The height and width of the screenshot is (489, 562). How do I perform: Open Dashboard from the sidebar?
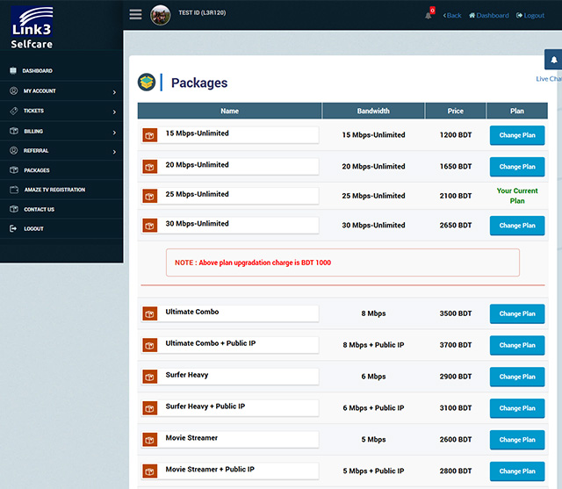(x=37, y=71)
